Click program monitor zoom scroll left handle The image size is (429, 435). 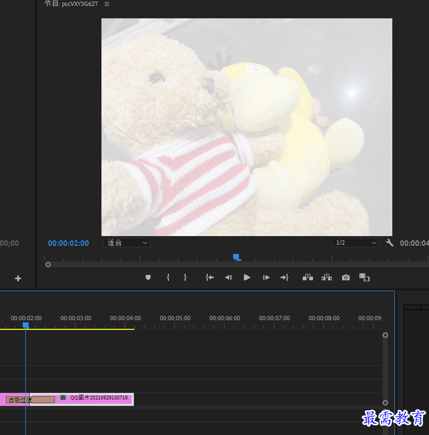pos(48,265)
